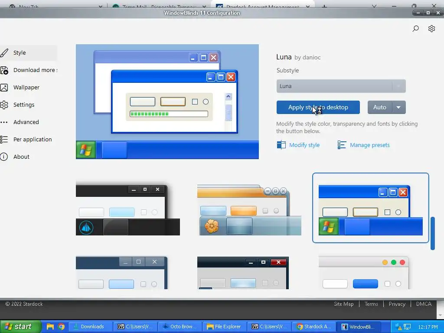Click the © 2022 Stardock text
The width and height of the screenshot is (444, 333).
click(24, 304)
